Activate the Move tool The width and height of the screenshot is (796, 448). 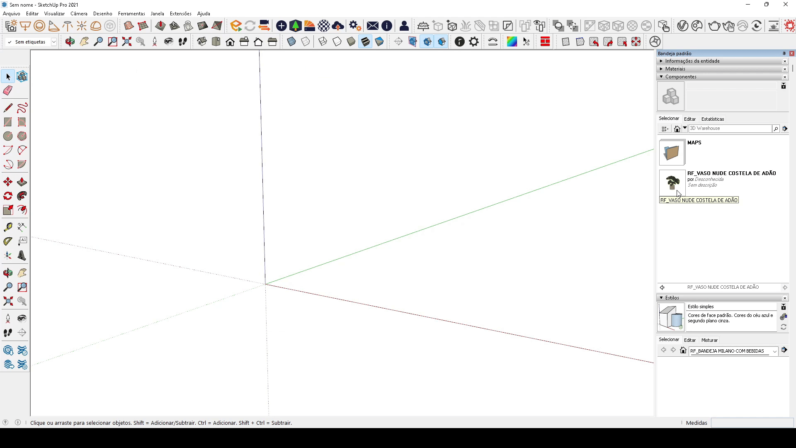[8, 182]
